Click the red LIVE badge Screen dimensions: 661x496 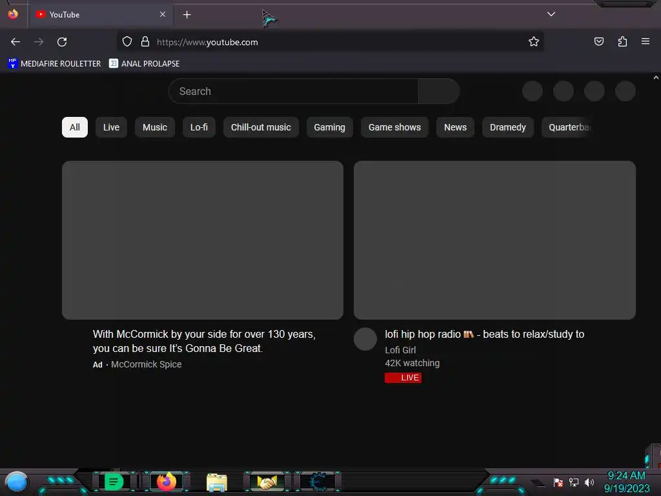tap(403, 377)
